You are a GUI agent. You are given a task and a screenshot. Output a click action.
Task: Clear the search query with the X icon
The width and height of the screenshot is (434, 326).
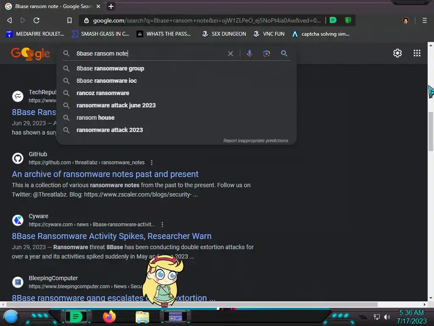pyautogui.click(x=230, y=53)
